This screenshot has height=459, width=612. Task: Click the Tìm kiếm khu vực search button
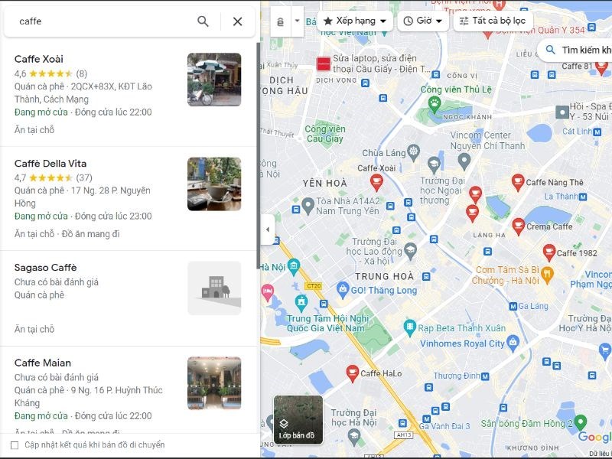coord(576,50)
